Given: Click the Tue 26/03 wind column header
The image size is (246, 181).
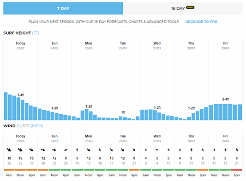Looking at the screenshot, I should (x=123, y=138).
